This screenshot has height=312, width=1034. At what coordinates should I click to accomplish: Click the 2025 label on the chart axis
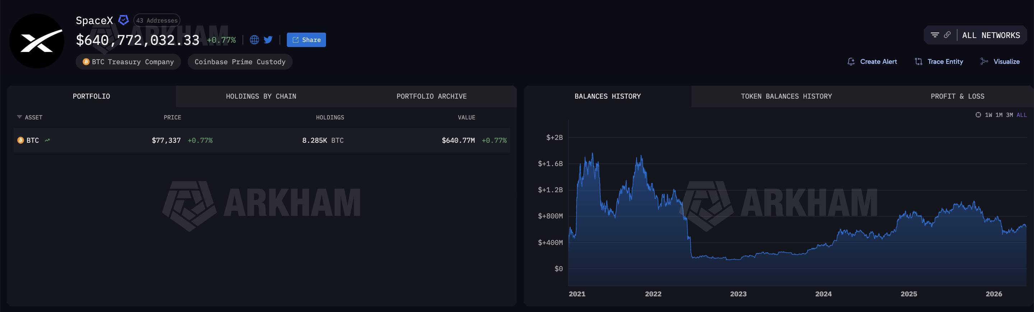tap(909, 294)
